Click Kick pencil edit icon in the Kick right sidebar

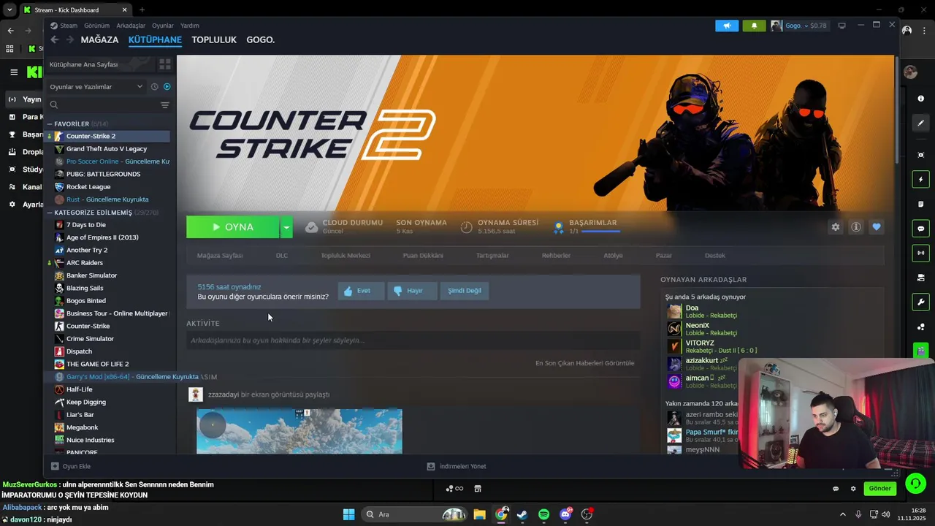coord(921,123)
